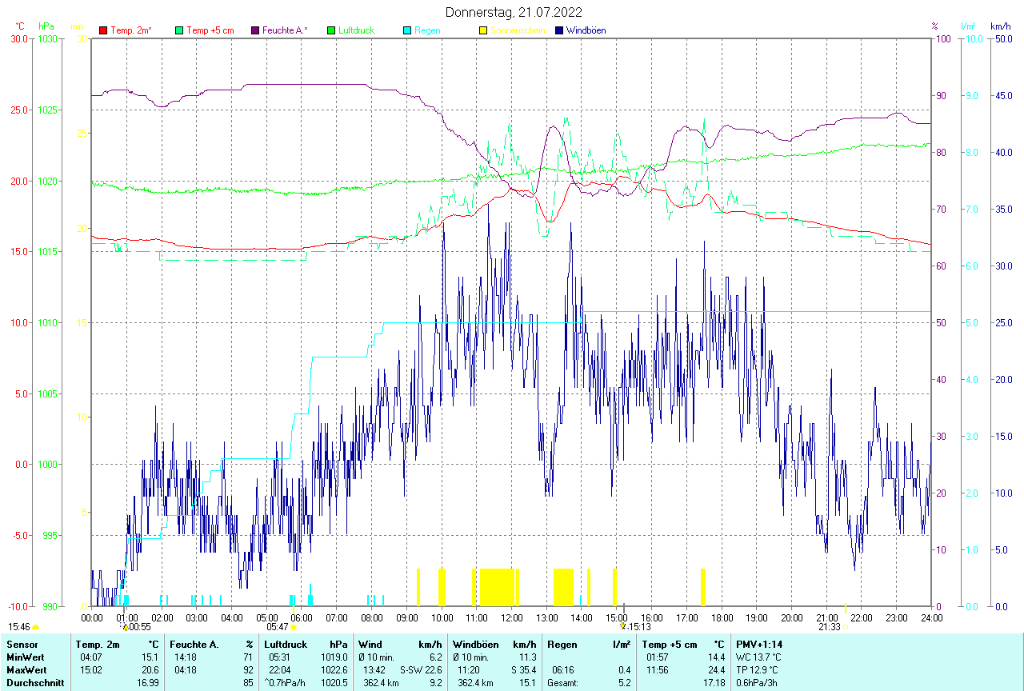Click the 'PMV+1:14' column header
The width and height of the screenshot is (1024, 691).
(759, 644)
